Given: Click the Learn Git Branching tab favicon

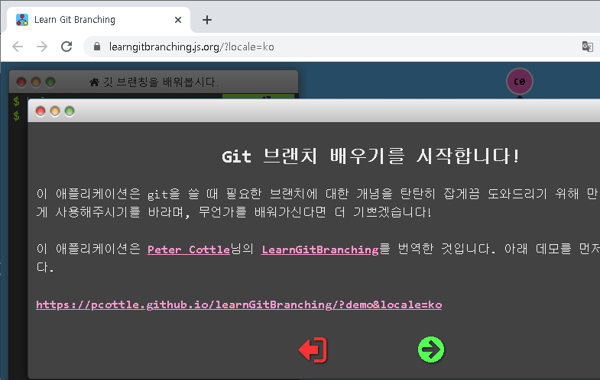Looking at the screenshot, I should (x=22, y=20).
